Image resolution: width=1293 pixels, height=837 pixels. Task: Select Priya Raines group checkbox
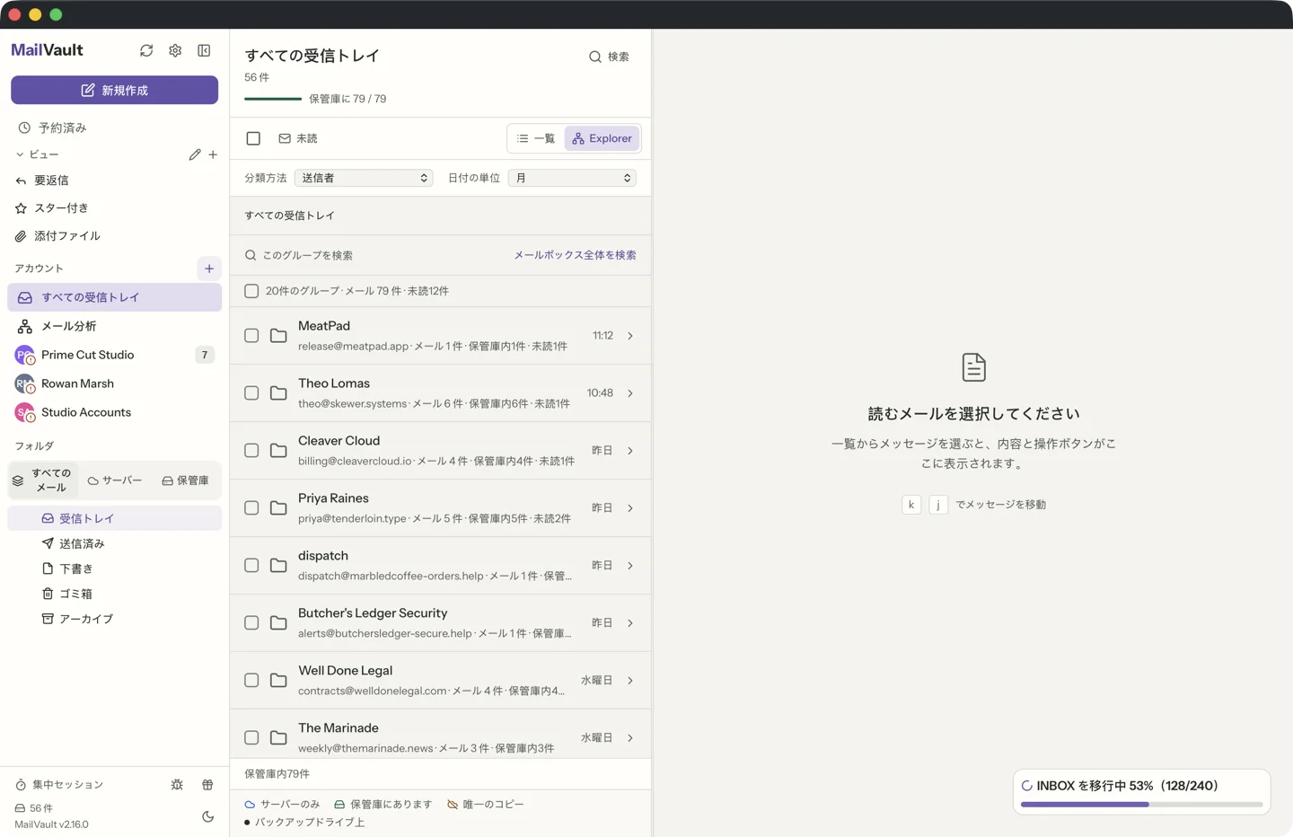click(251, 508)
